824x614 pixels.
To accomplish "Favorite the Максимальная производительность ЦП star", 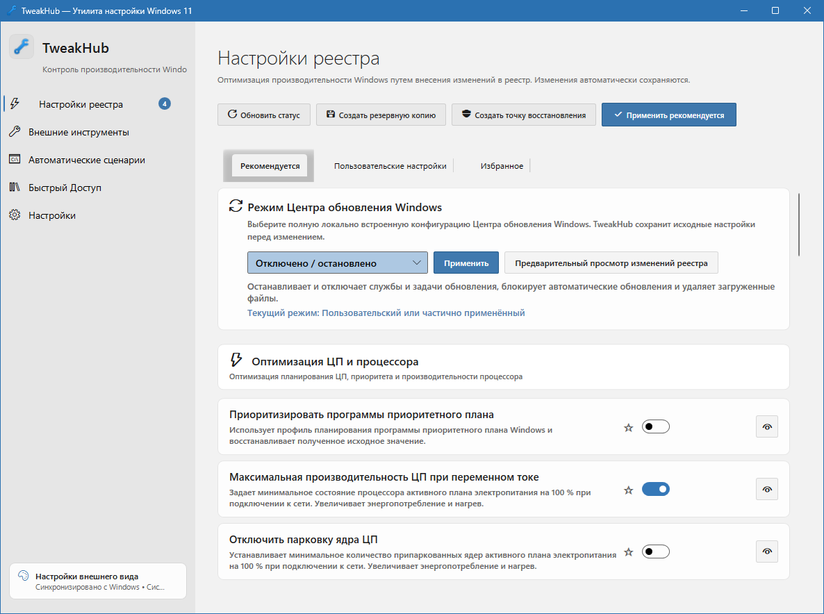I will [x=629, y=490].
